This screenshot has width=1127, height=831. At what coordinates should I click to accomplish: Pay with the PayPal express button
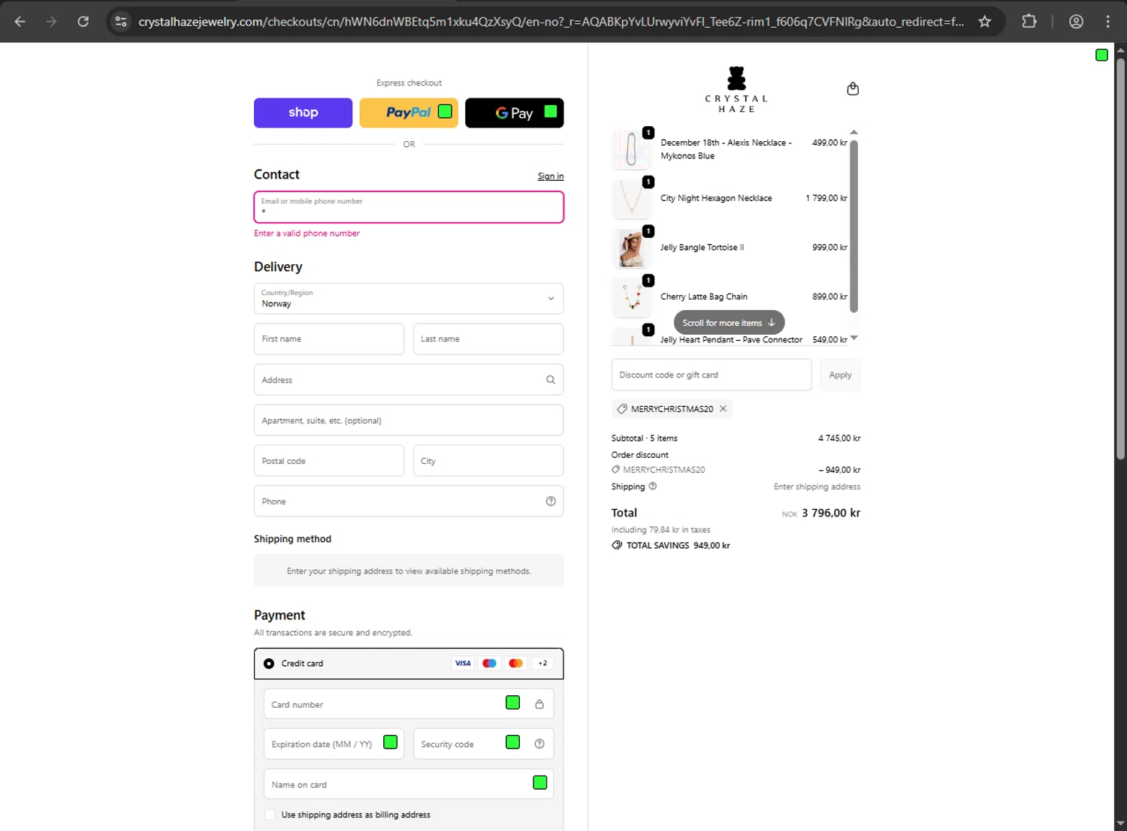click(x=409, y=113)
